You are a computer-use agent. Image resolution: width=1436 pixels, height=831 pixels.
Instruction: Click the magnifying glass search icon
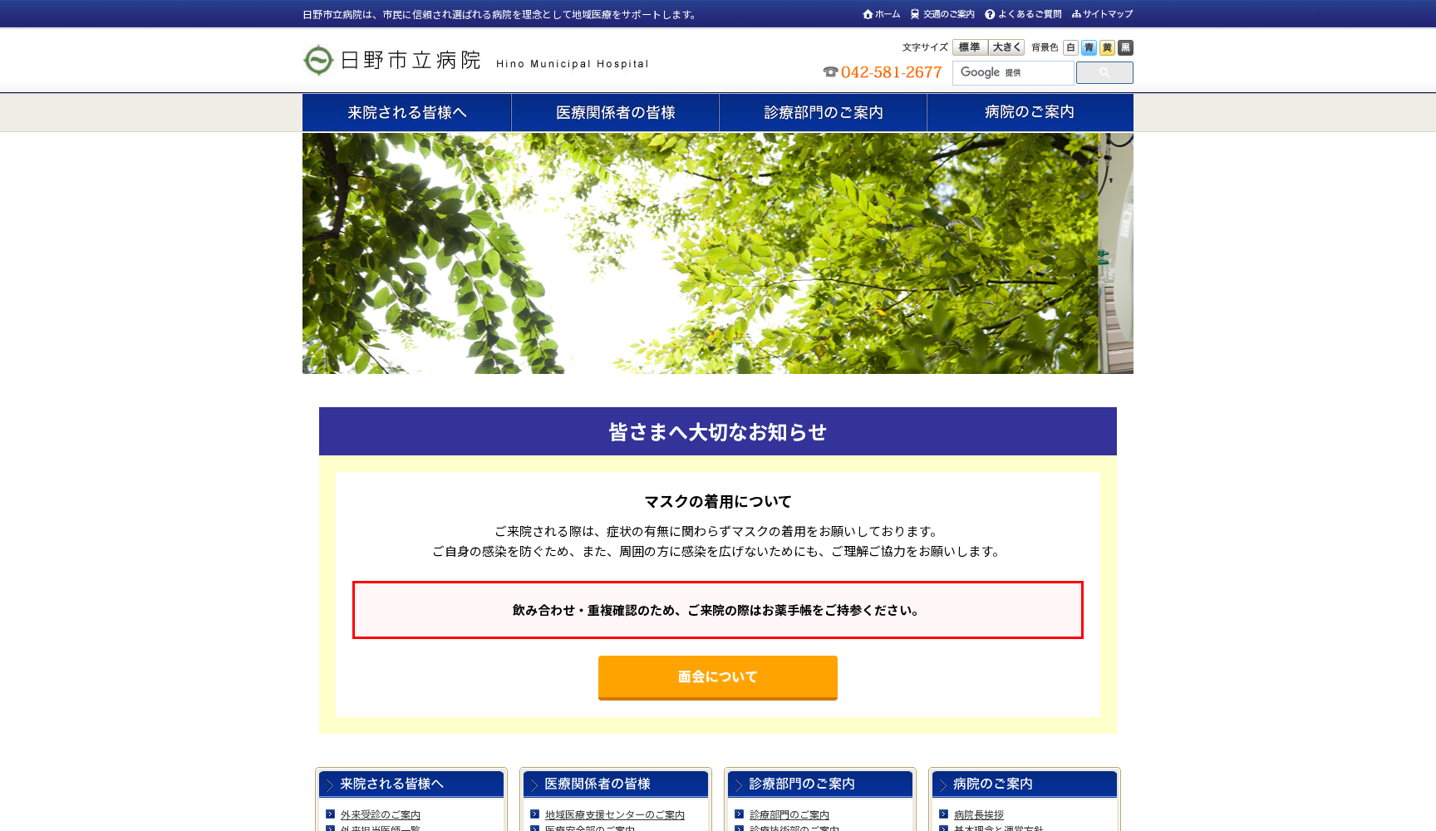tap(1104, 73)
